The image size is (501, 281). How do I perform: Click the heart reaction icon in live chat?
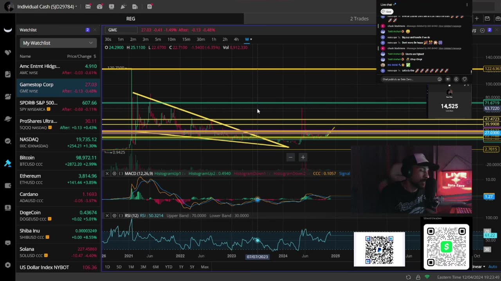click(465, 79)
